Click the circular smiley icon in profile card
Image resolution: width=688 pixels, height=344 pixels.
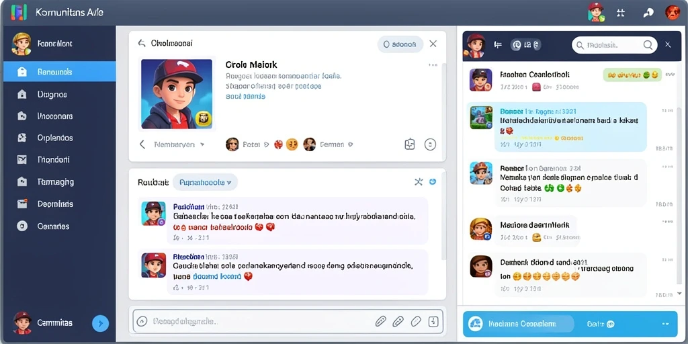431,144
